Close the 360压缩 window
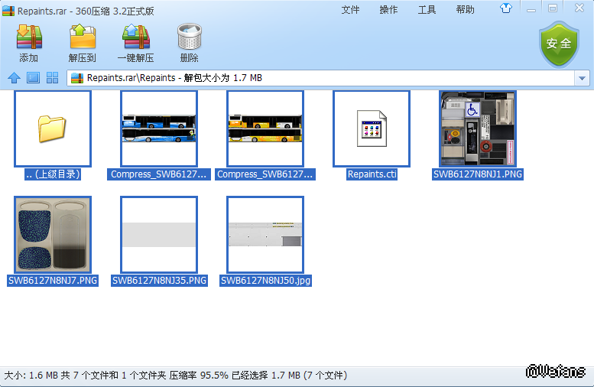The image size is (594, 387). pos(579,8)
